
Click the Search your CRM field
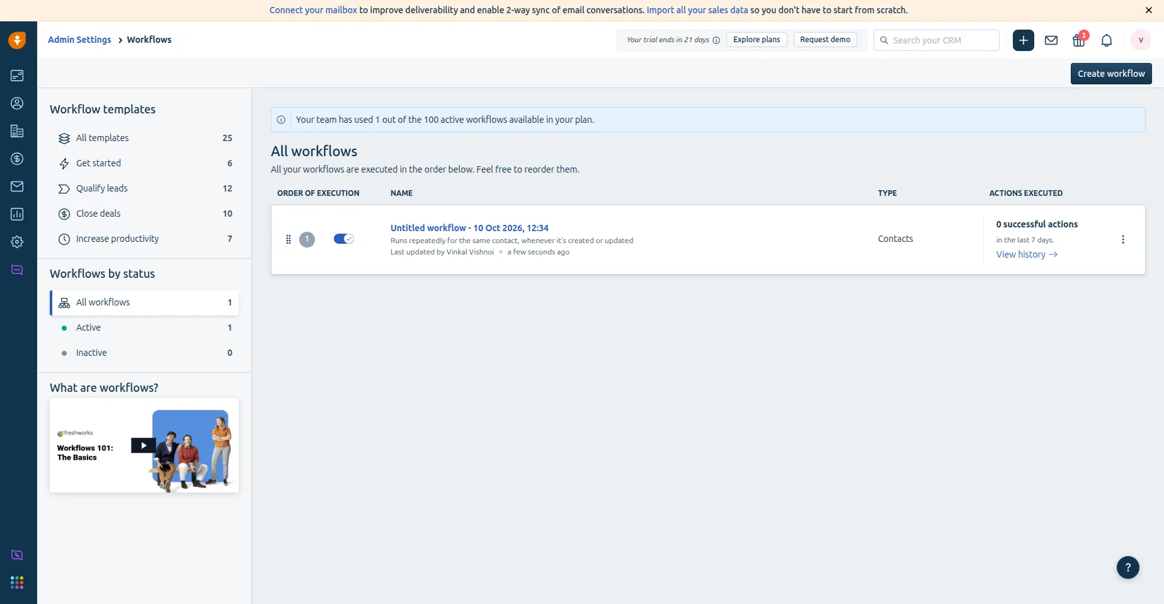pos(937,40)
